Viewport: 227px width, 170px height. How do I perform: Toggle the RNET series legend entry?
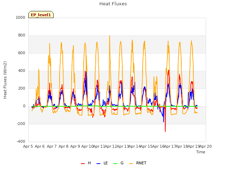[x=138, y=163]
